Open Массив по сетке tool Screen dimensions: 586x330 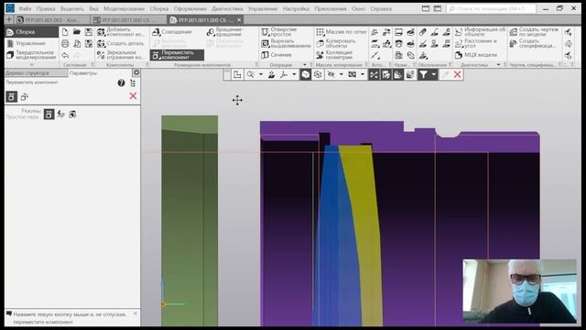(341, 32)
